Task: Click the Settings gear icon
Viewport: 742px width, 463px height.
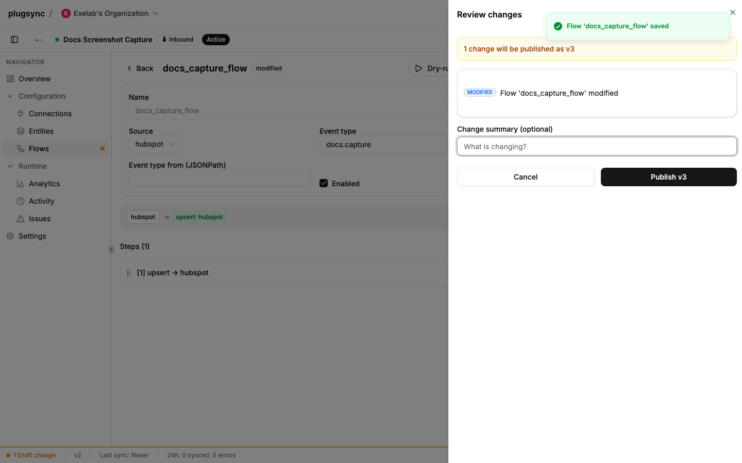Action: click(10, 236)
